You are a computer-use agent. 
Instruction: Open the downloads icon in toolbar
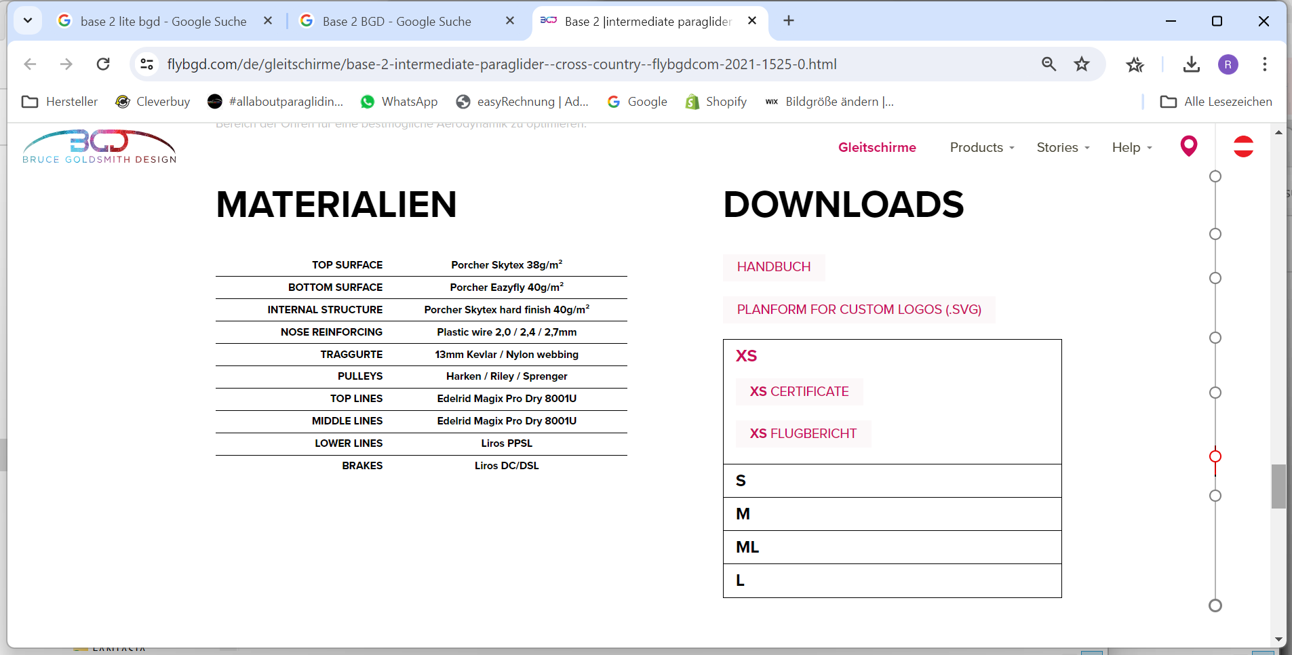(x=1192, y=64)
